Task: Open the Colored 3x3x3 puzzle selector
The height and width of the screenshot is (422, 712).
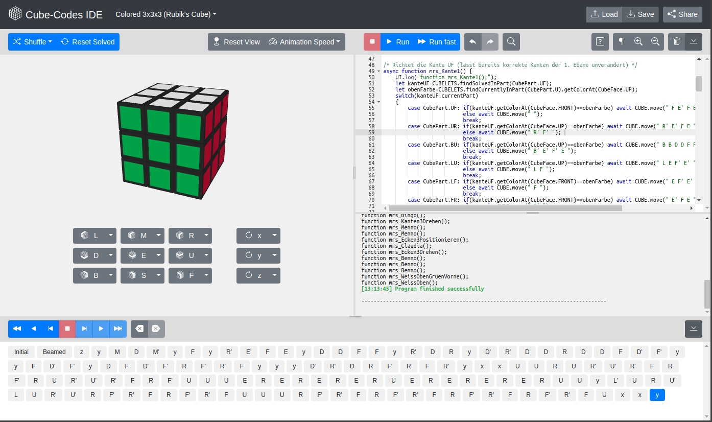Action: point(163,14)
